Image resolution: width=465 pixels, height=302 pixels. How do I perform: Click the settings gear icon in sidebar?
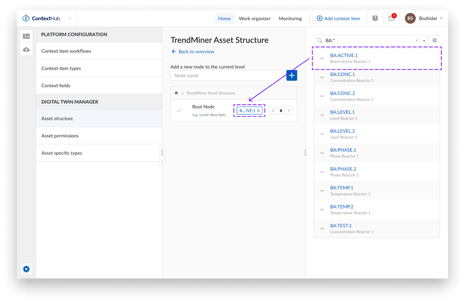(26, 269)
